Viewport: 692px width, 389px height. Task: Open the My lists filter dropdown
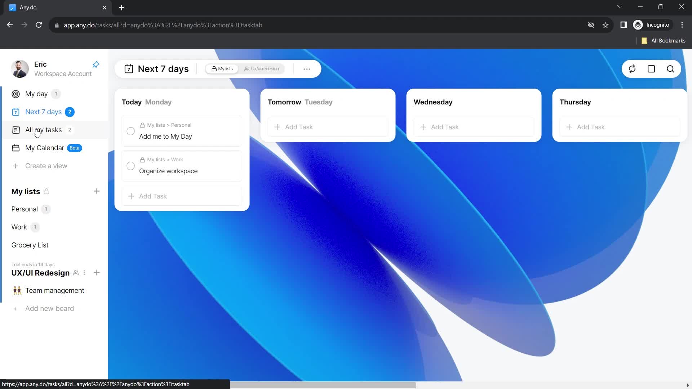pos(222,68)
